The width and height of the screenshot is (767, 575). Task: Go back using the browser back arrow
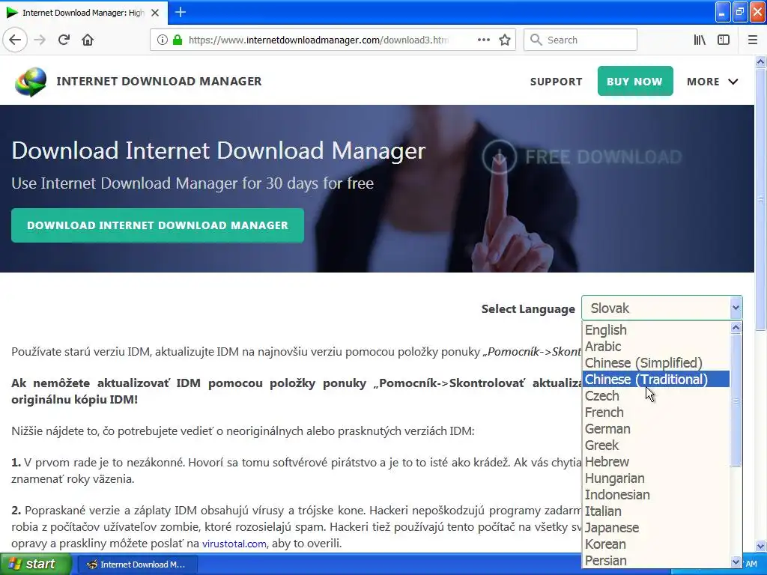click(15, 40)
